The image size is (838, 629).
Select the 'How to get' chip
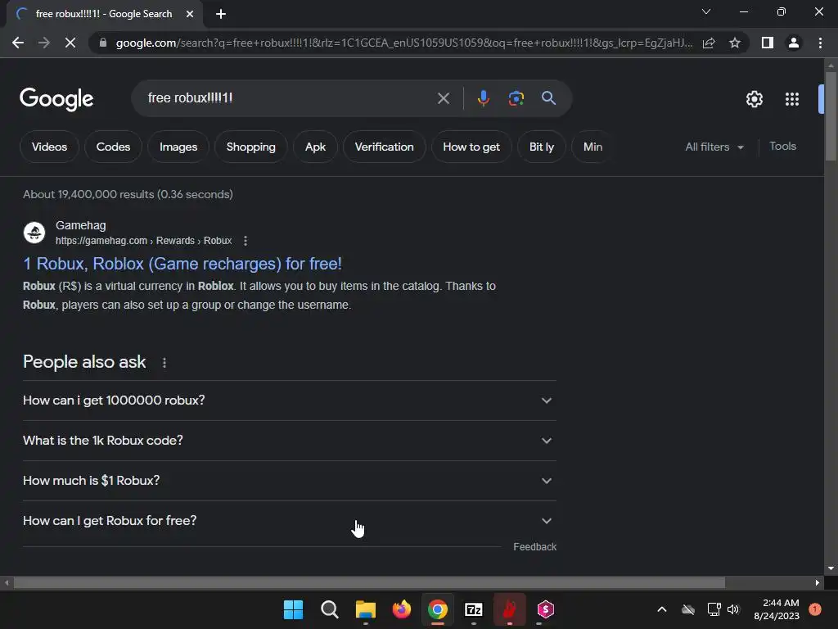pos(471,147)
